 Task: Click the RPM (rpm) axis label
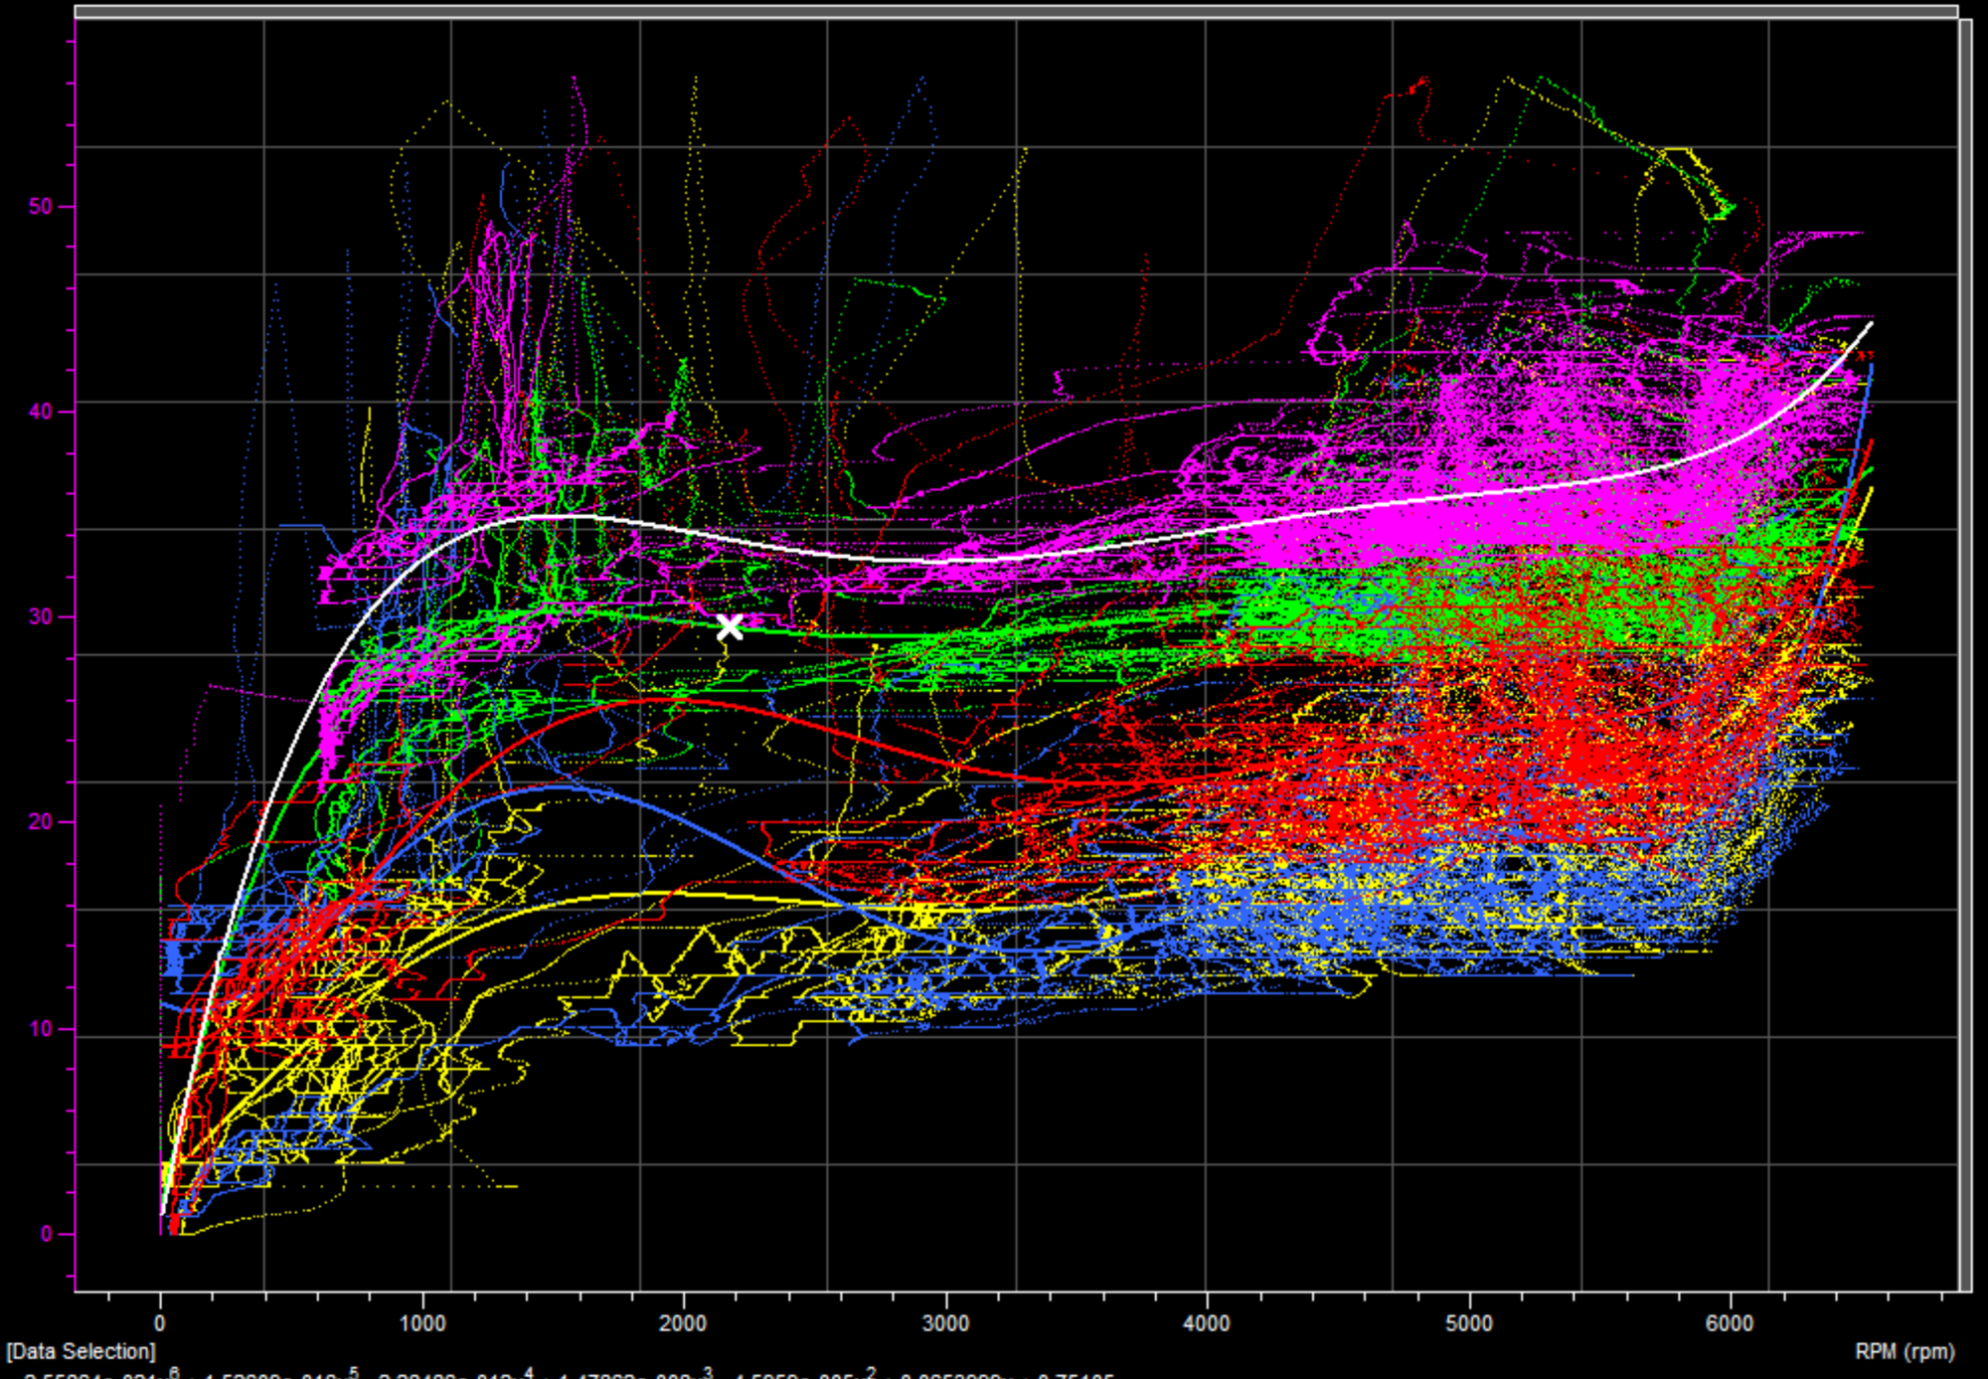[x=1905, y=1351]
